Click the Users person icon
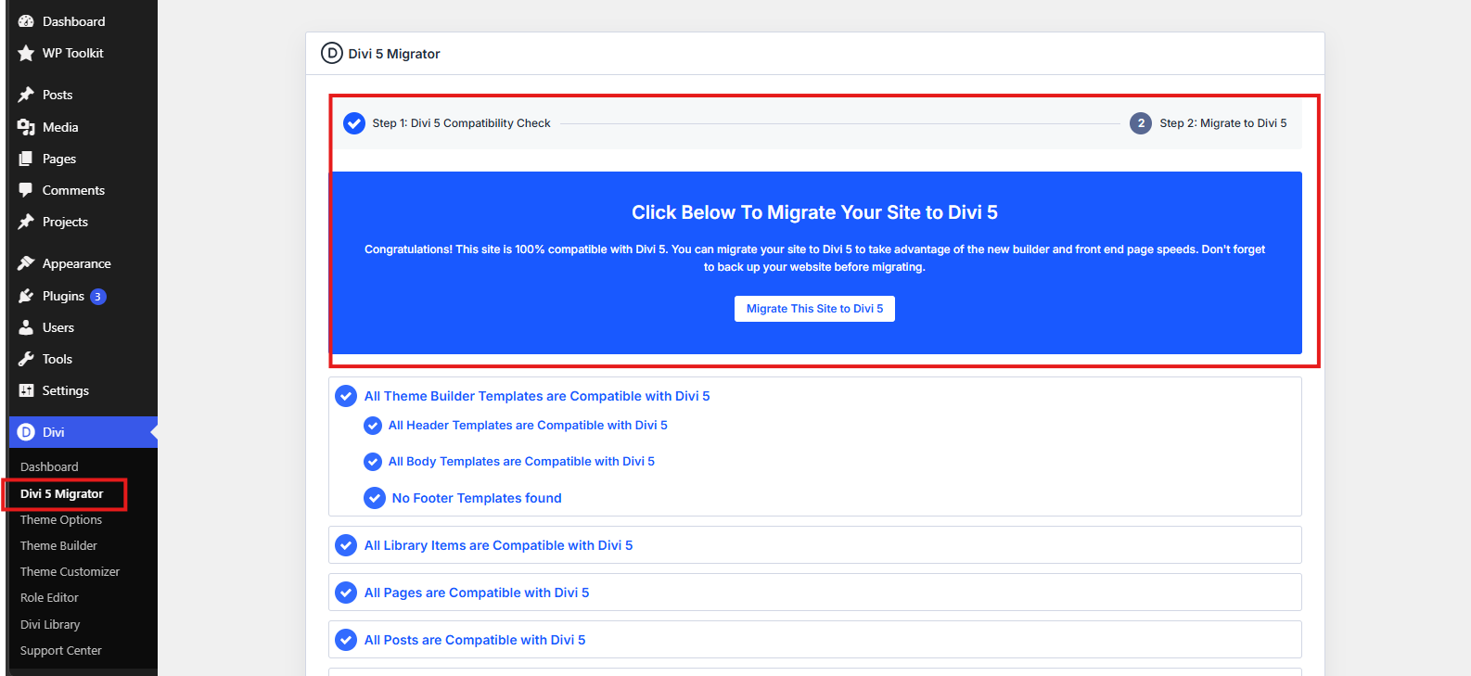Viewport: 1471px width, 676px height. 26,327
